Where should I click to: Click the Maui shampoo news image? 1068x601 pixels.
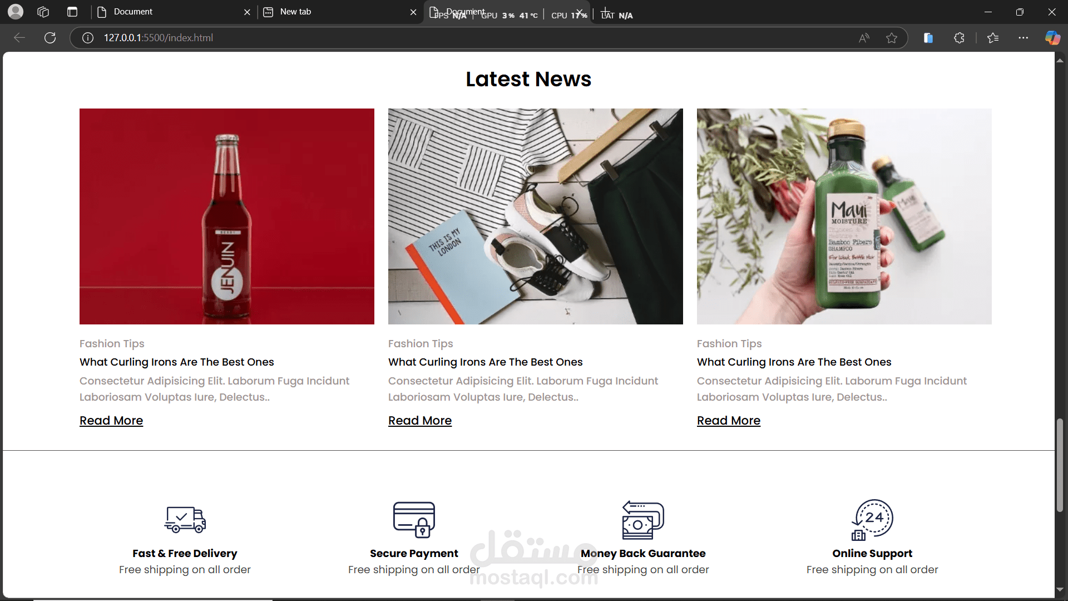[844, 216]
